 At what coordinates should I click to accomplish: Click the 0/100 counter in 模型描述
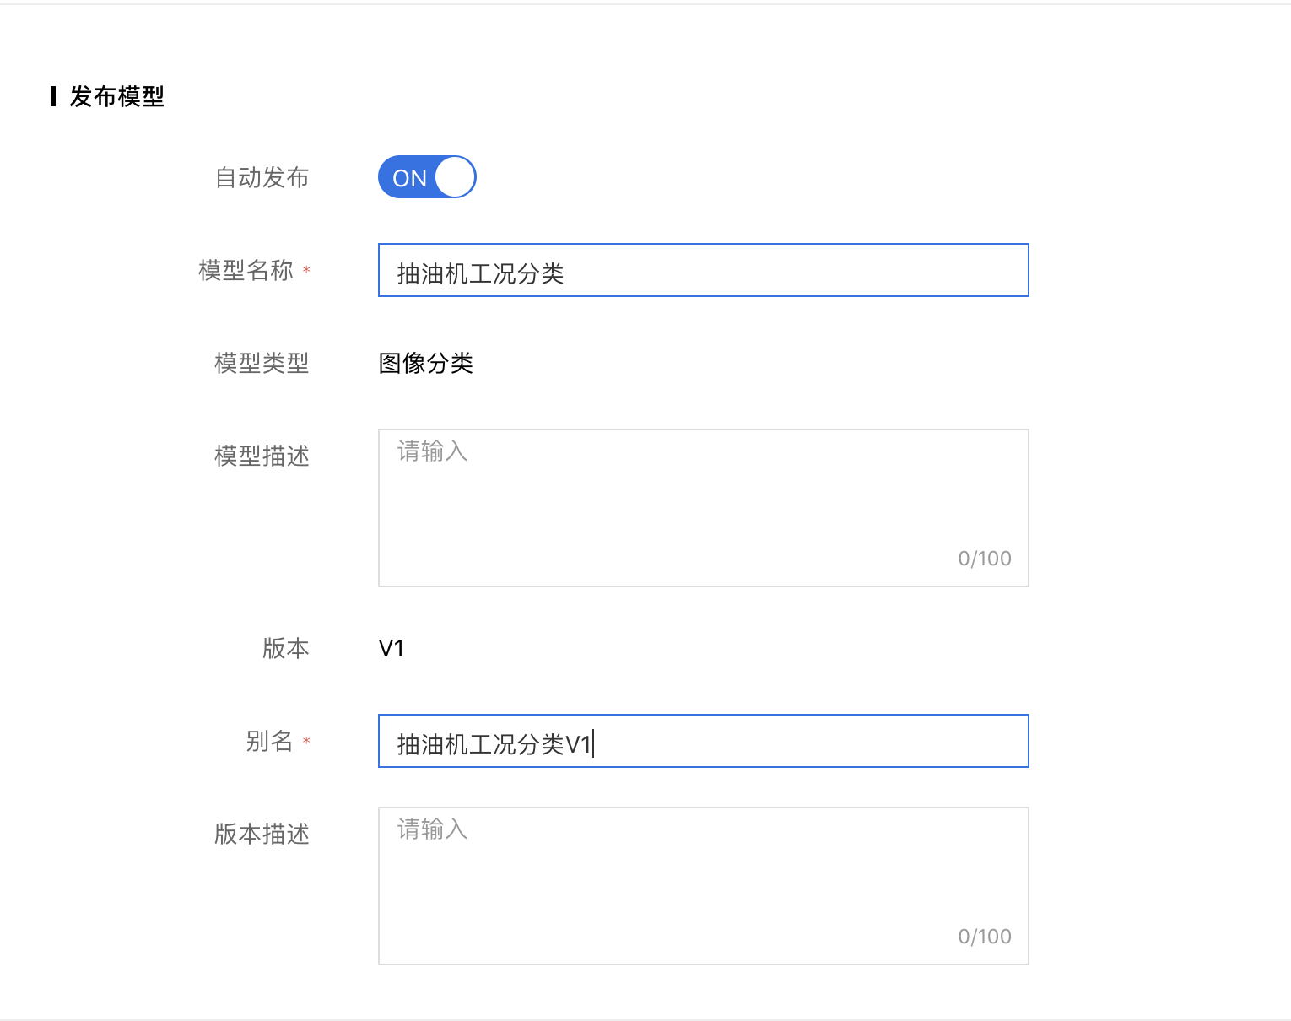pos(985,559)
